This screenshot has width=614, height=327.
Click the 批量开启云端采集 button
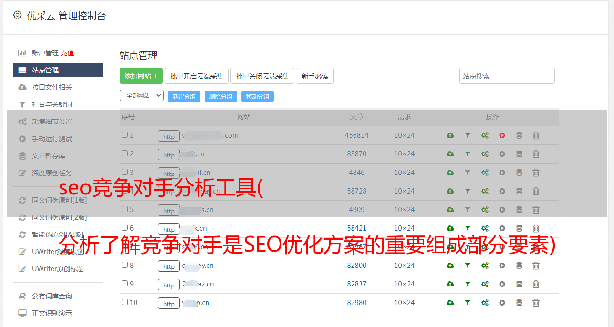pos(197,76)
